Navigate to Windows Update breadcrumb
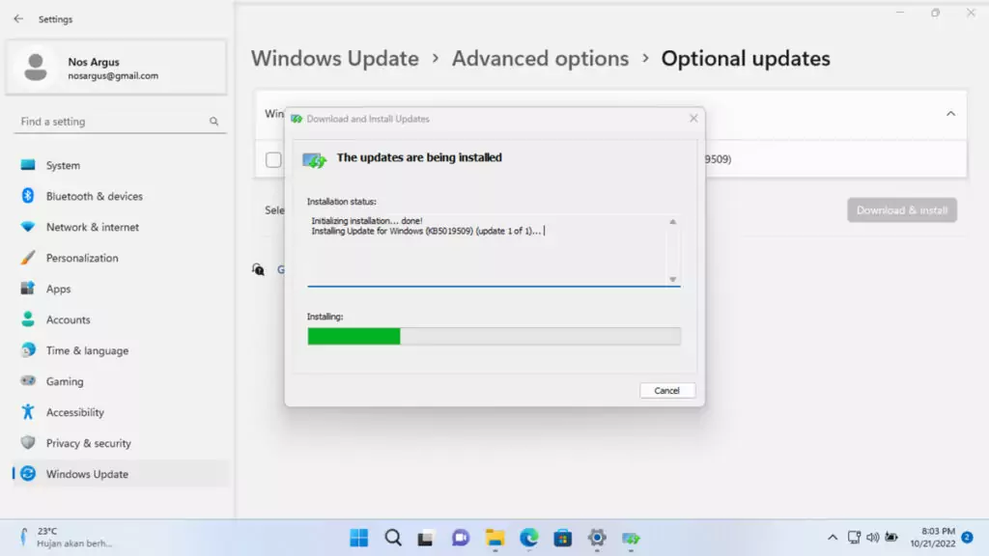Screen dimensions: 989x556 pos(335,59)
